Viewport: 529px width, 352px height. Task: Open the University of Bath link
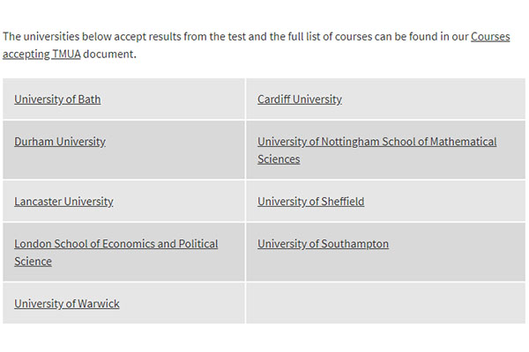point(57,99)
